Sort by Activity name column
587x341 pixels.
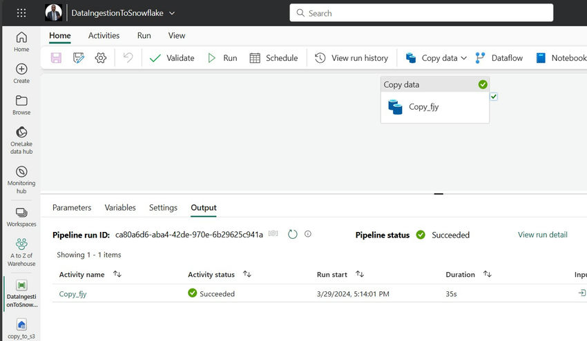[117, 275]
